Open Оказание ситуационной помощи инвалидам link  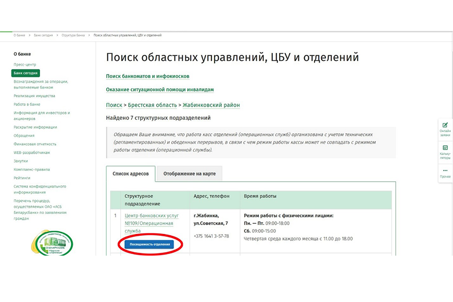[159, 90]
